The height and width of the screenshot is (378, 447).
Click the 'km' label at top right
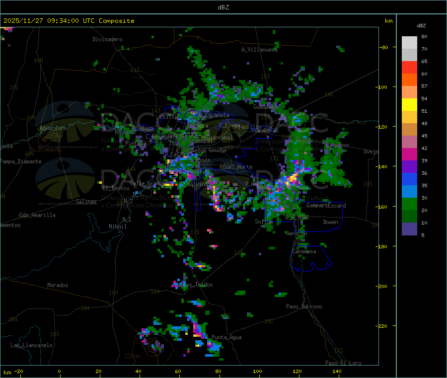pyautogui.click(x=388, y=21)
